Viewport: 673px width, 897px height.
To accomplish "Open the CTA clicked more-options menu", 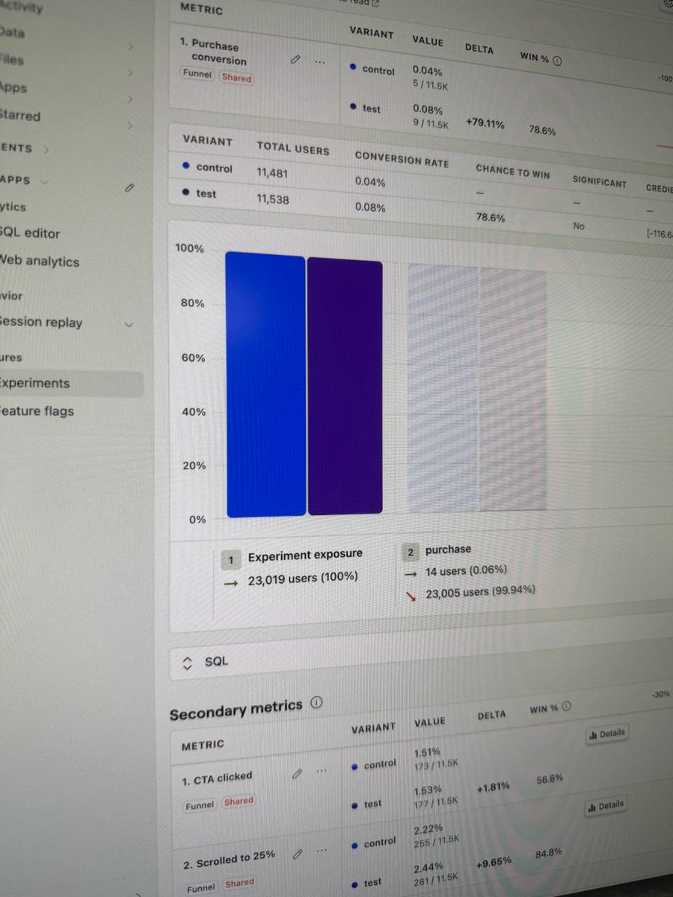I will pos(322,771).
